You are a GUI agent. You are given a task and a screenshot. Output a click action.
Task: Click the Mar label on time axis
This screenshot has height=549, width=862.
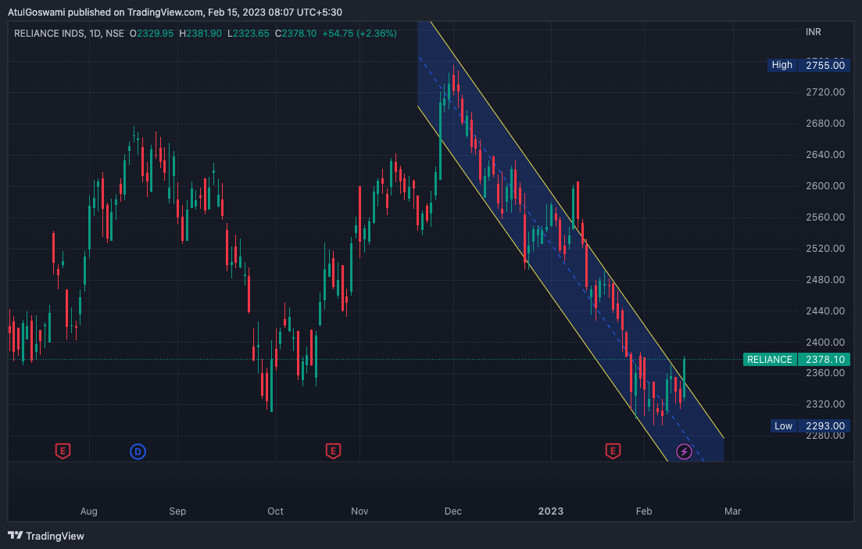pos(733,511)
